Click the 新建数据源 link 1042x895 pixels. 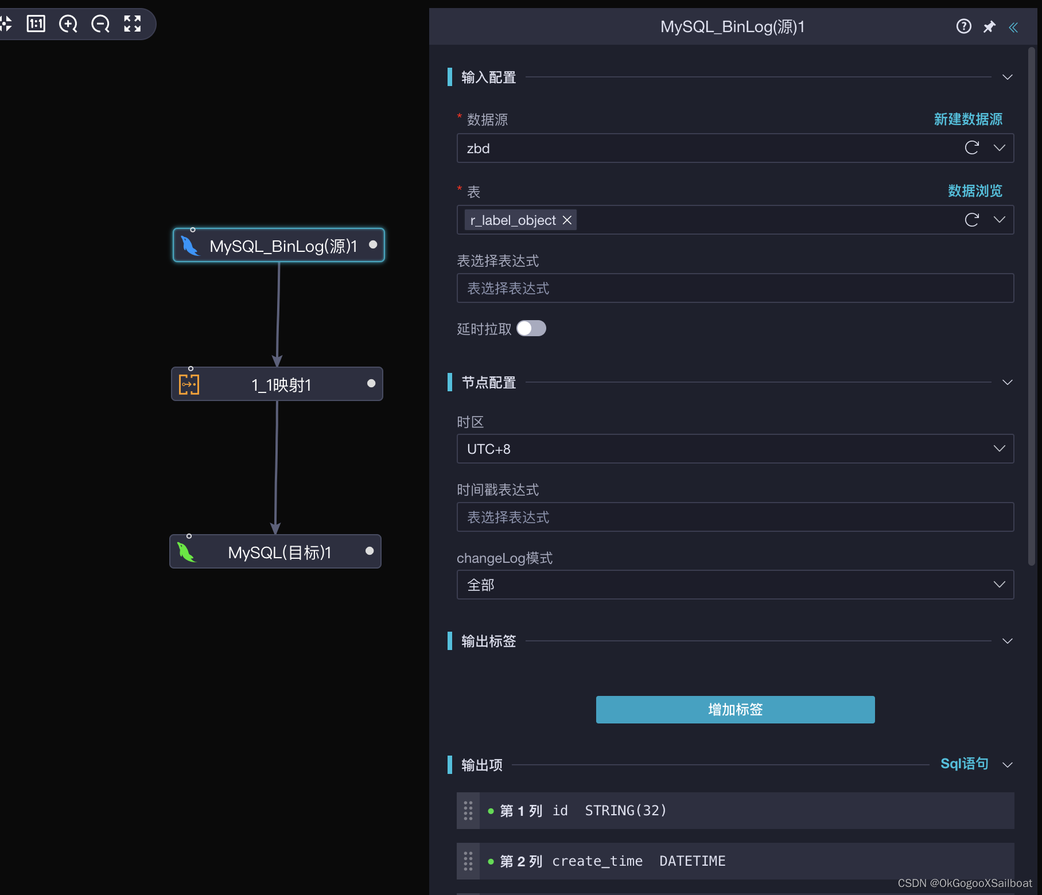pyautogui.click(x=968, y=119)
